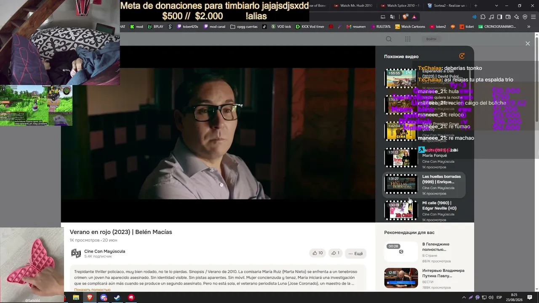Expand the tab search dropdown arrow
Image resolution: width=539 pixels, height=303 pixels.
click(496, 5)
